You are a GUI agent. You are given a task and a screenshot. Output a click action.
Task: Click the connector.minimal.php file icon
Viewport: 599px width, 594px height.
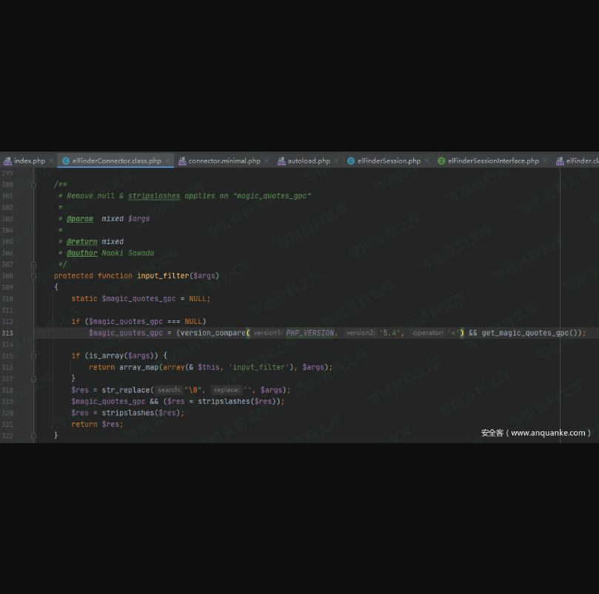click(x=182, y=161)
